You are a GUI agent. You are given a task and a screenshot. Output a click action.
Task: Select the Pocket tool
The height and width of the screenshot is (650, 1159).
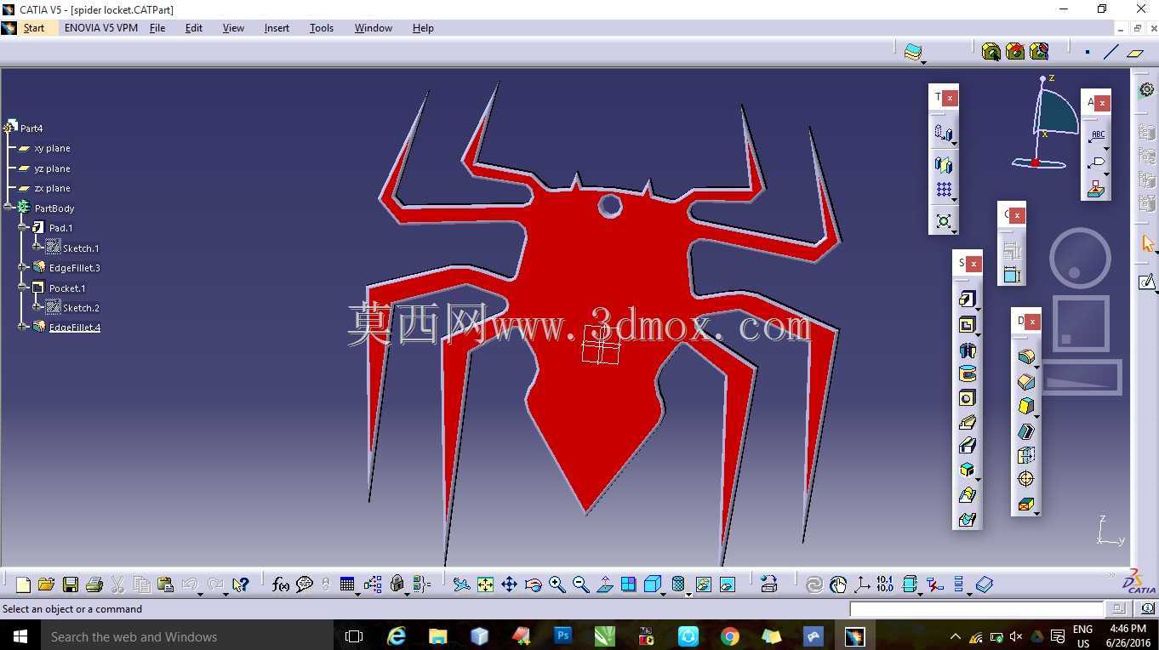point(967,325)
